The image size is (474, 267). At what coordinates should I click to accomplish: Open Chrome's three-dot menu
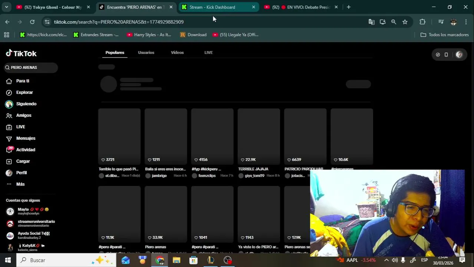coord(465,22)
